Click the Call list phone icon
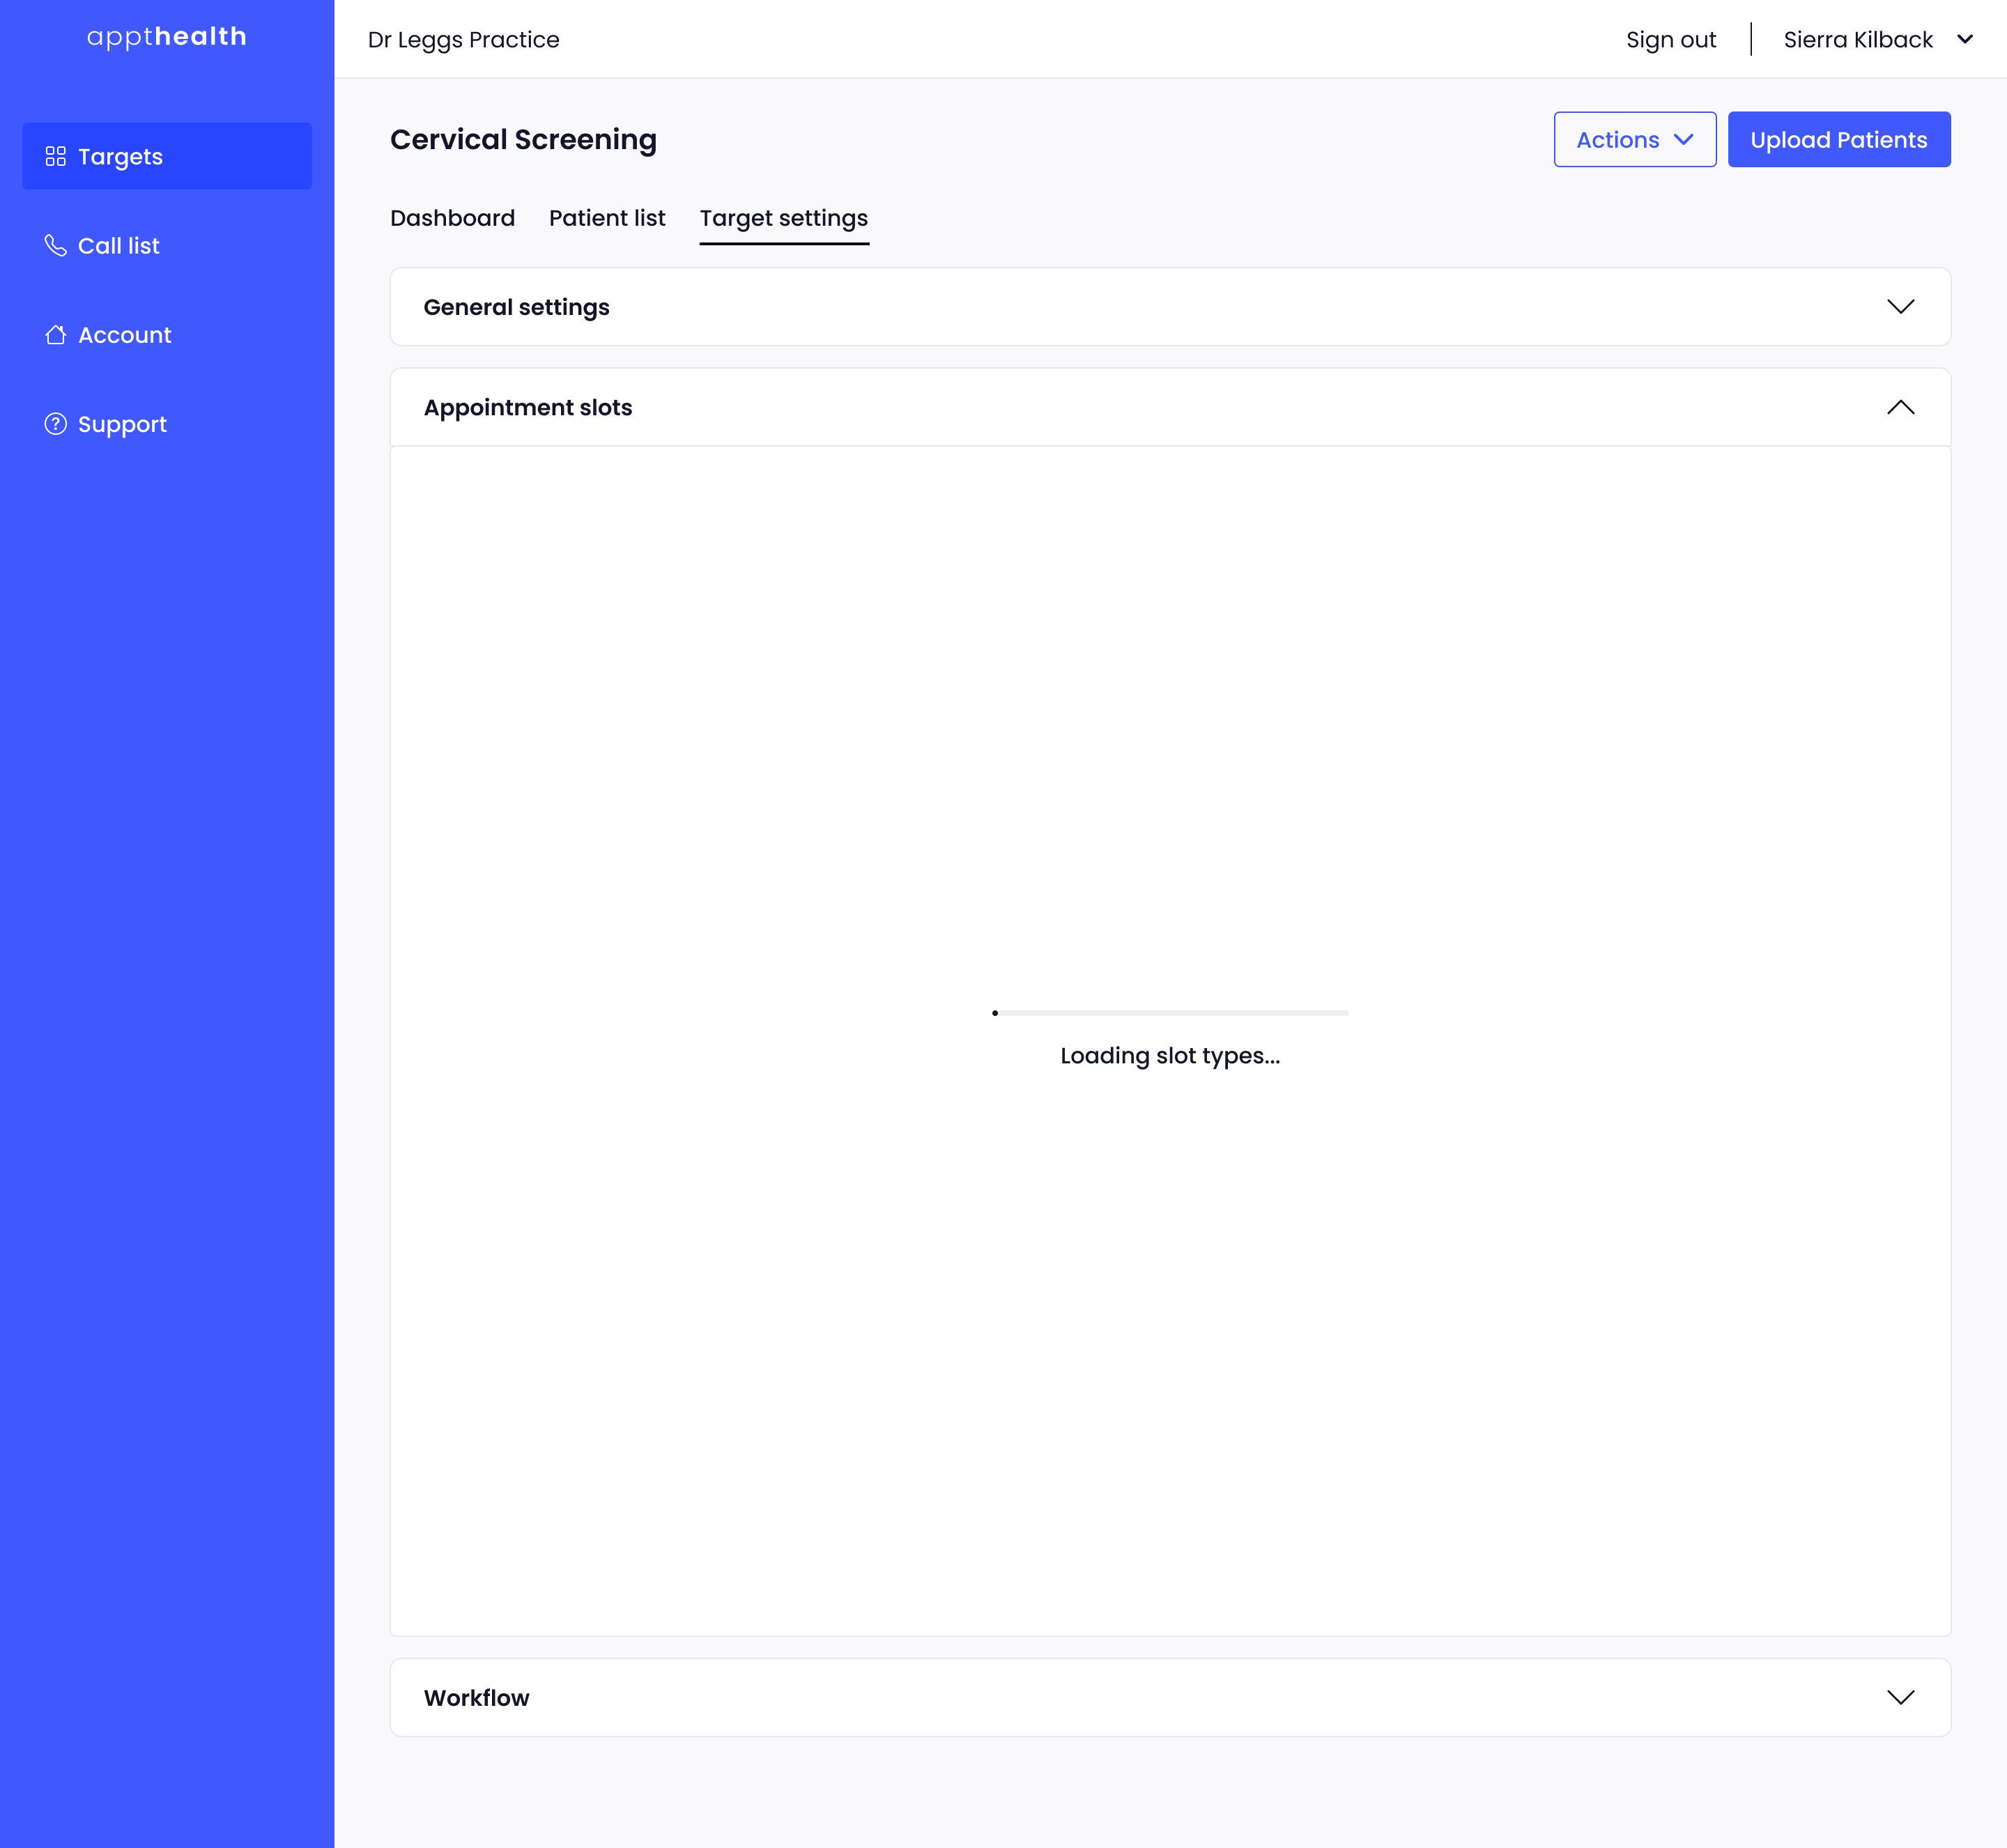 (56, 245)
